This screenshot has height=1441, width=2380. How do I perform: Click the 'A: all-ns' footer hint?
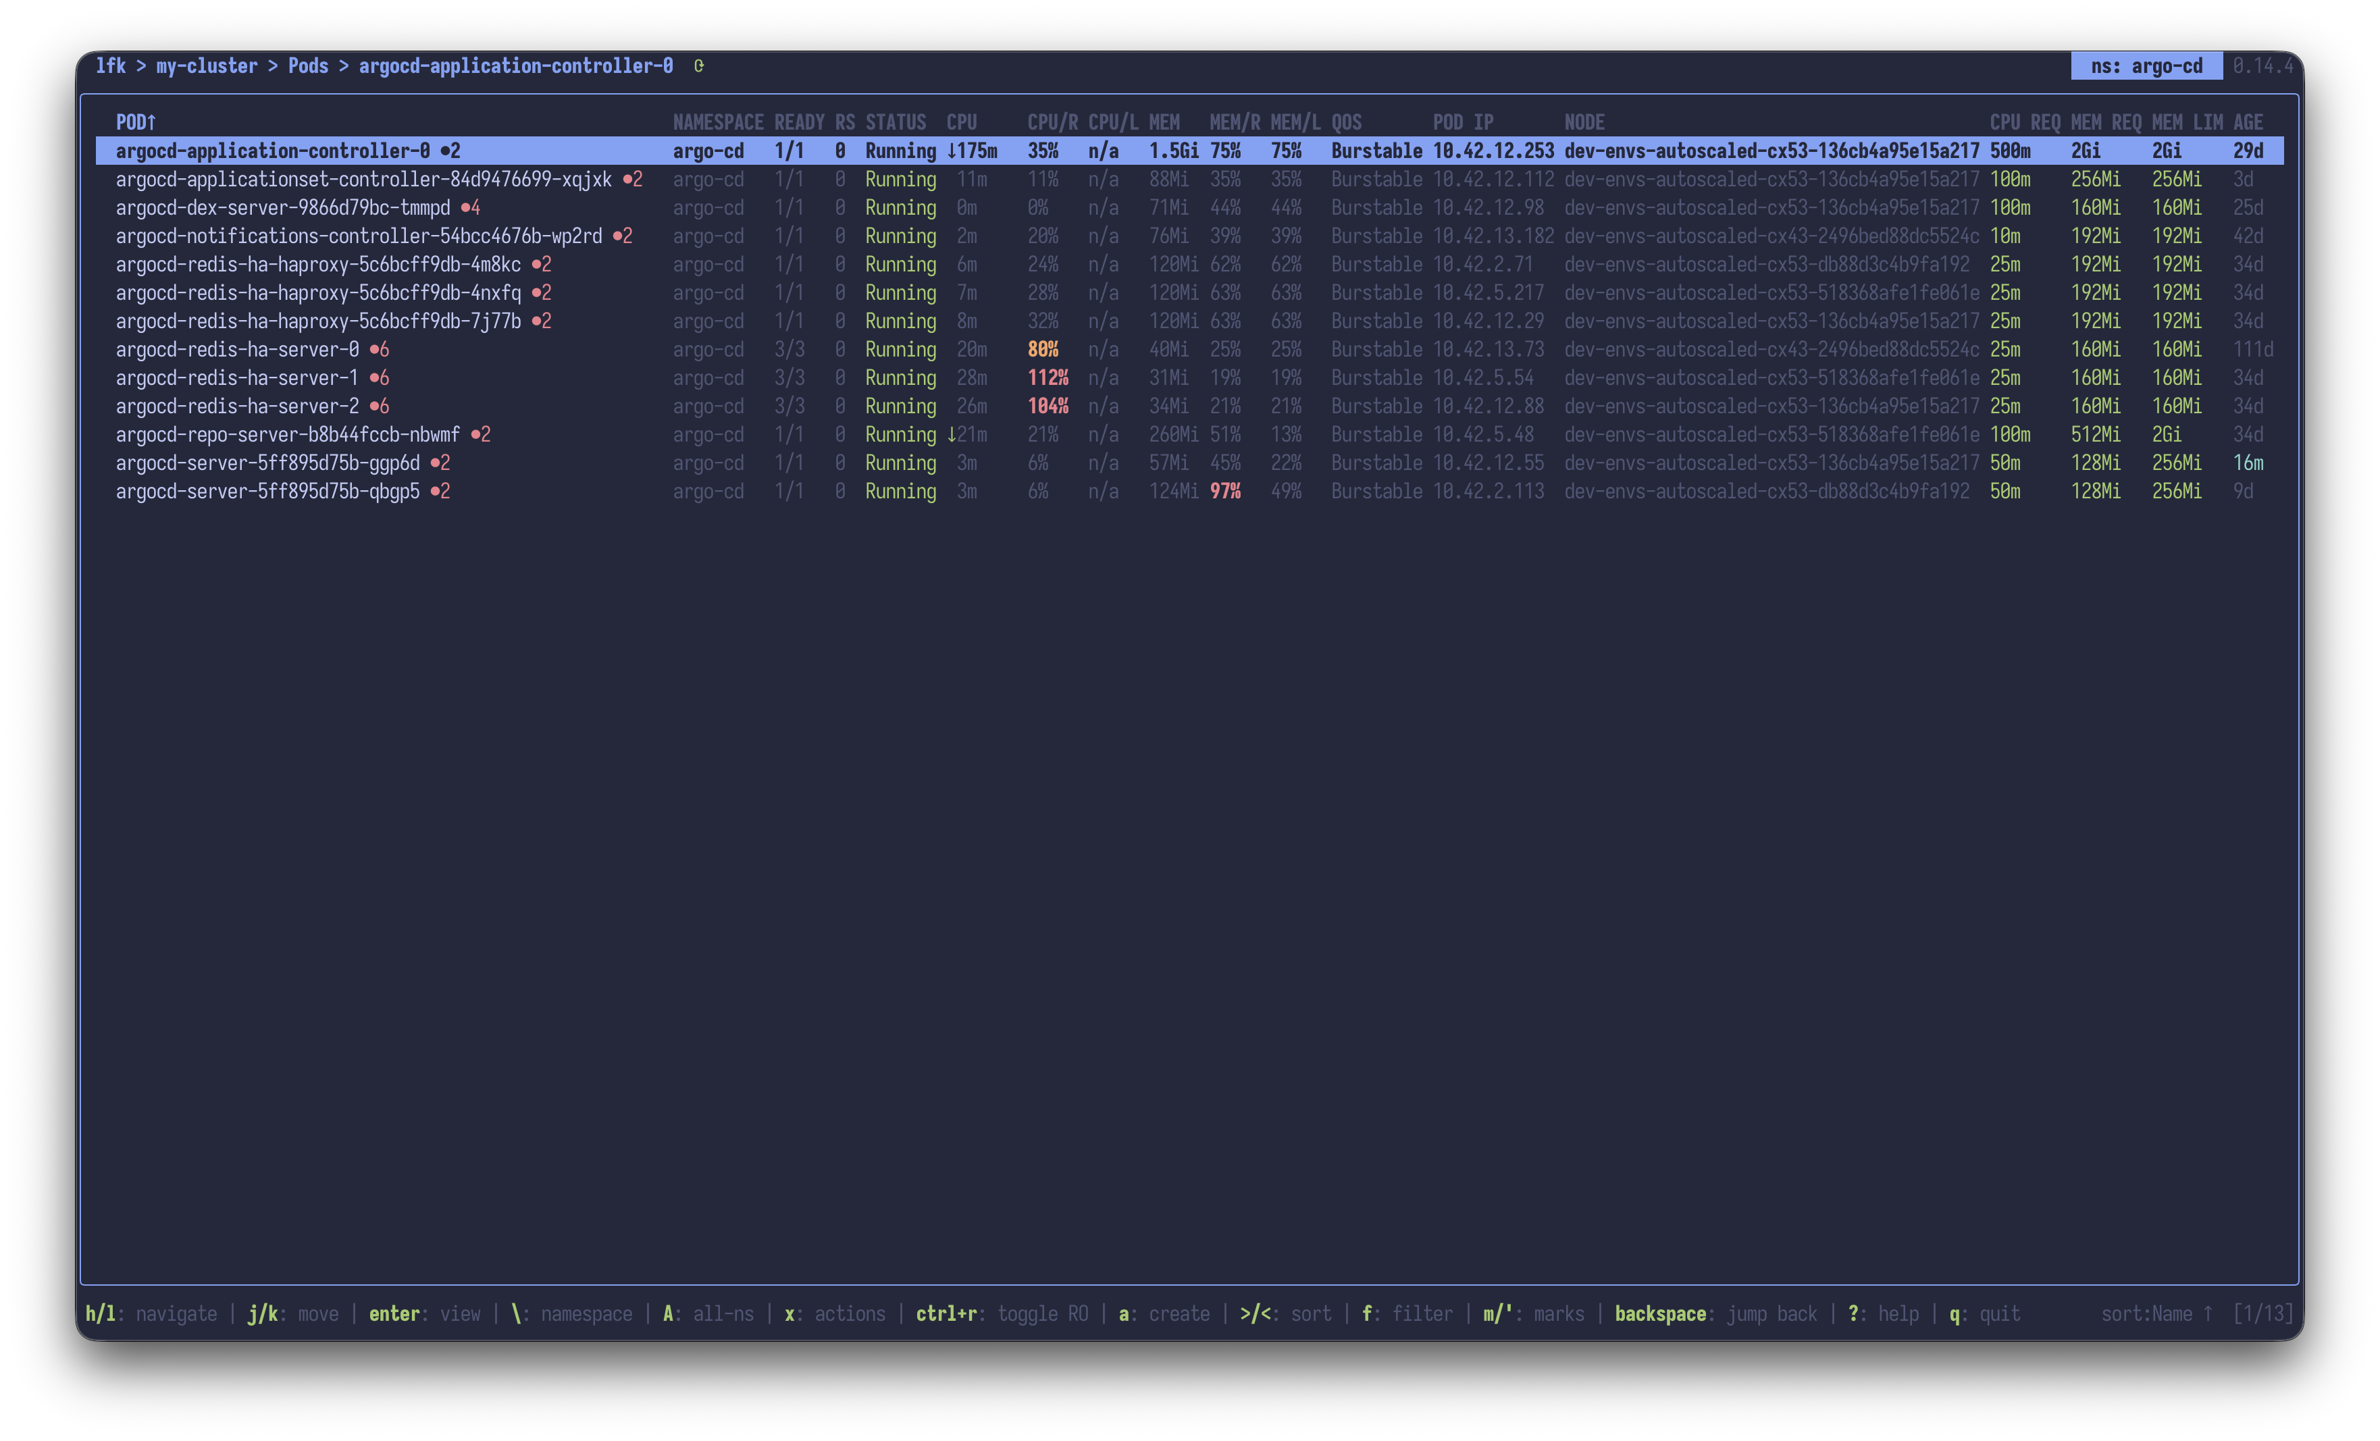(x=708, y=1313)
